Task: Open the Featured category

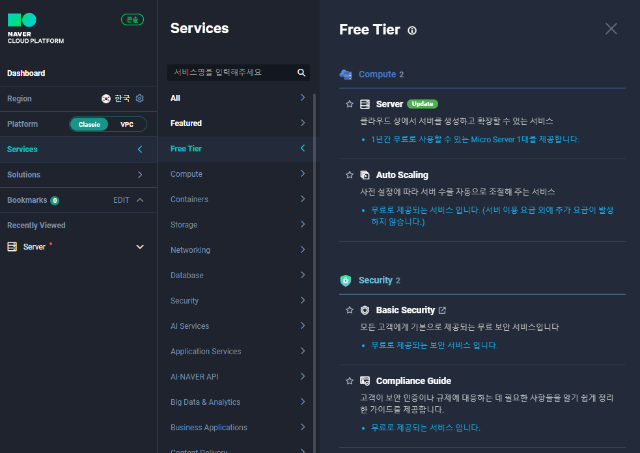Action: (x=238, y=123)
